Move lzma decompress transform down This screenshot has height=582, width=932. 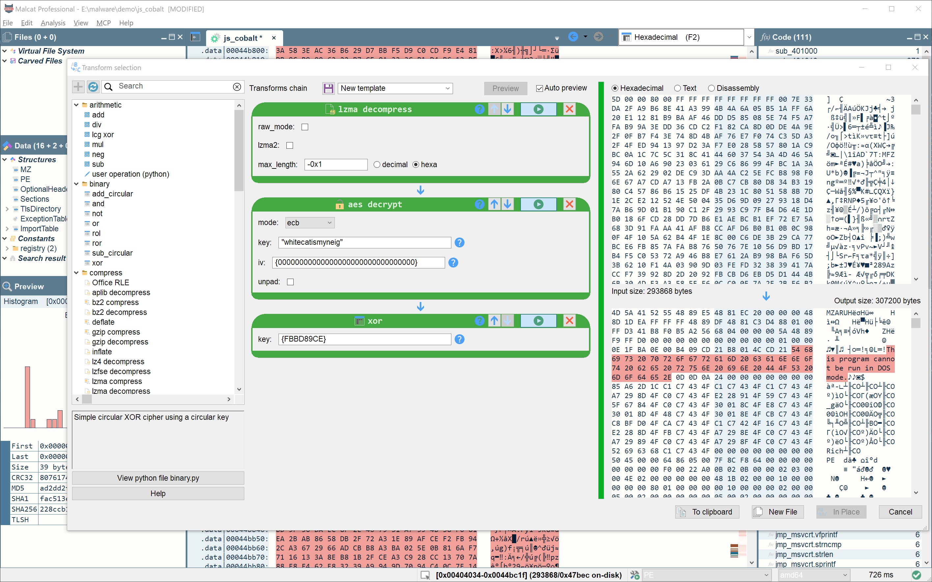tap(508, 109)
